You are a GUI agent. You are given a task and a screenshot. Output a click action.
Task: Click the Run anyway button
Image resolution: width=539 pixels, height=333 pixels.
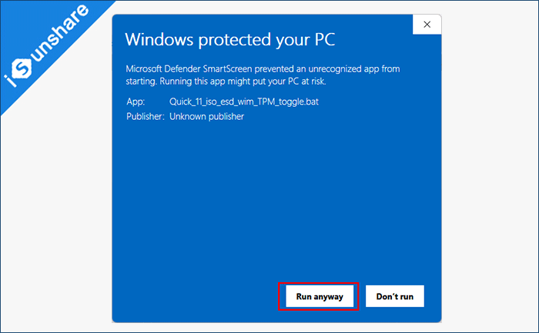pos(320,296)
